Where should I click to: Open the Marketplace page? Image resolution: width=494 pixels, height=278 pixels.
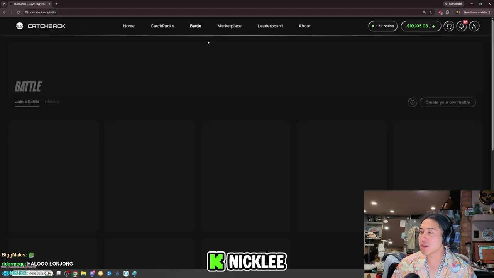(229, 26)
